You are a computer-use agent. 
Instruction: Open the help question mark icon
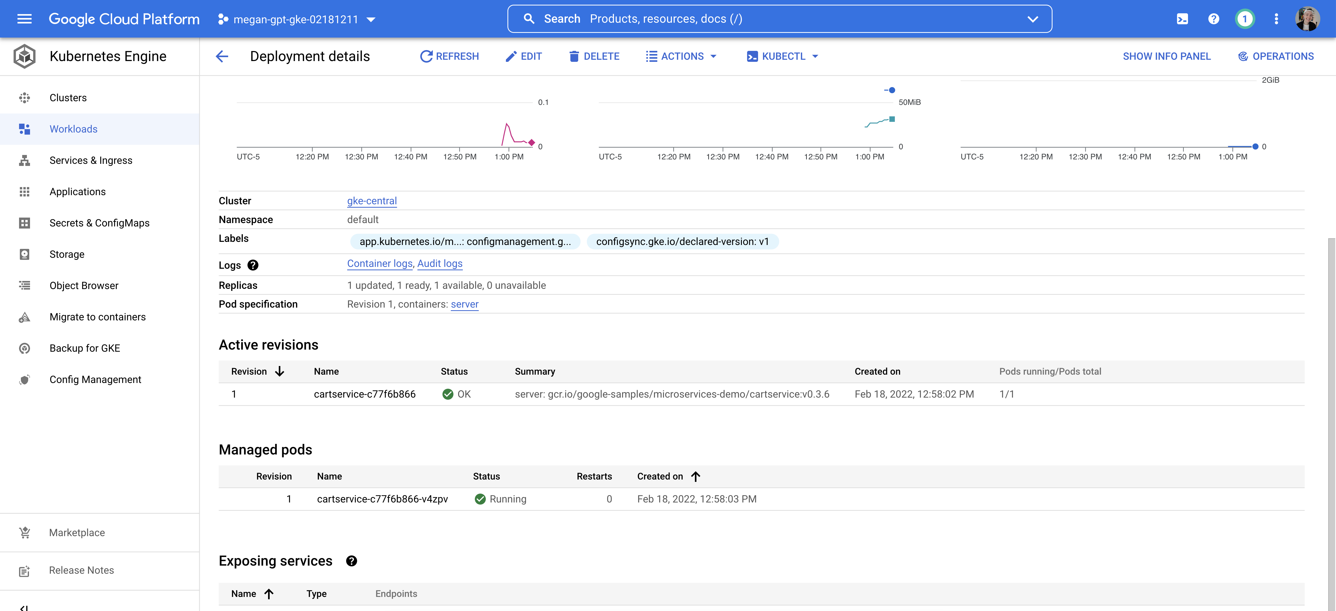[1214, 19]
